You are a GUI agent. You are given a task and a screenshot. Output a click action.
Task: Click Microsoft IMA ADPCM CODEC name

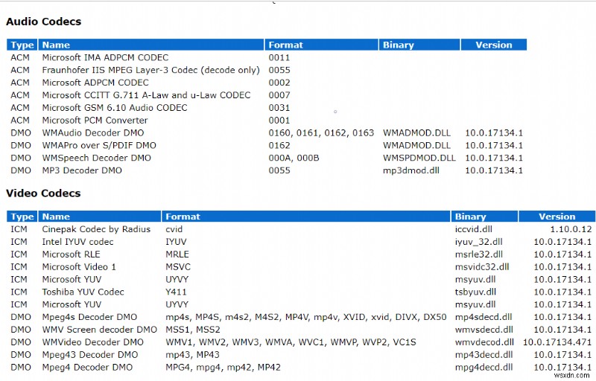coord(105,58)
